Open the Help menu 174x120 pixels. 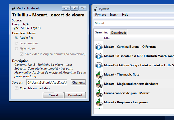125,15
